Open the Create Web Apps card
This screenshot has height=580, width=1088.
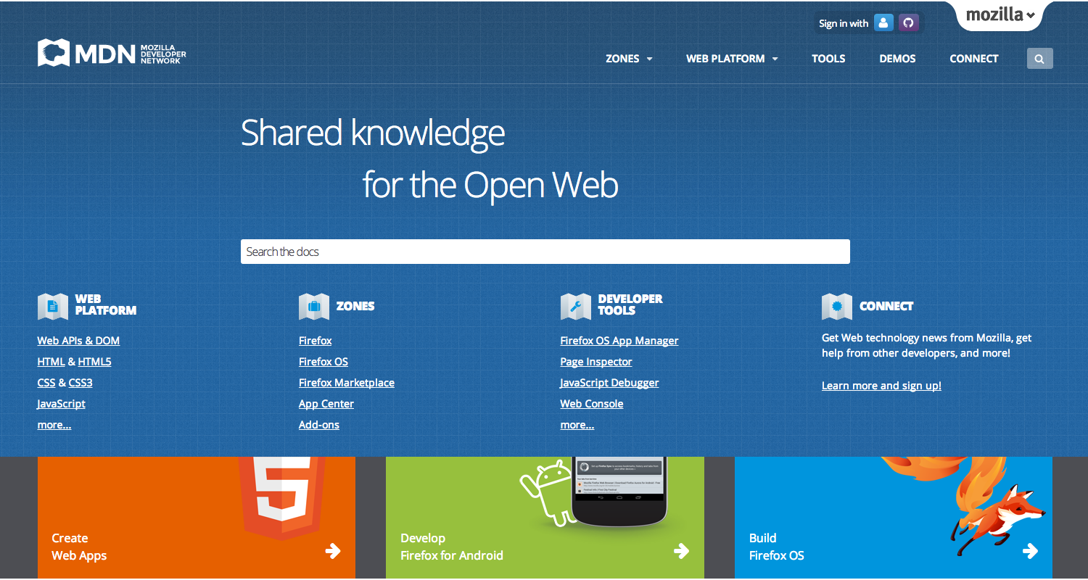click(x=197, y=518)
